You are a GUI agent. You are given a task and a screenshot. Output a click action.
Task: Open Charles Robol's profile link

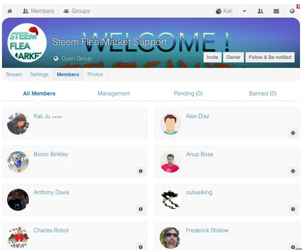51,230
